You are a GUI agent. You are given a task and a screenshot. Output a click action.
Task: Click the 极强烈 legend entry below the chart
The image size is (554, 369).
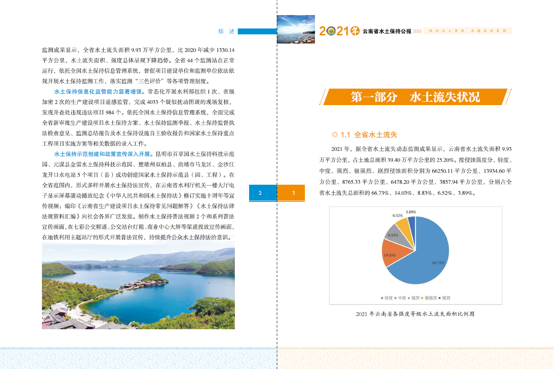(429, 298)
